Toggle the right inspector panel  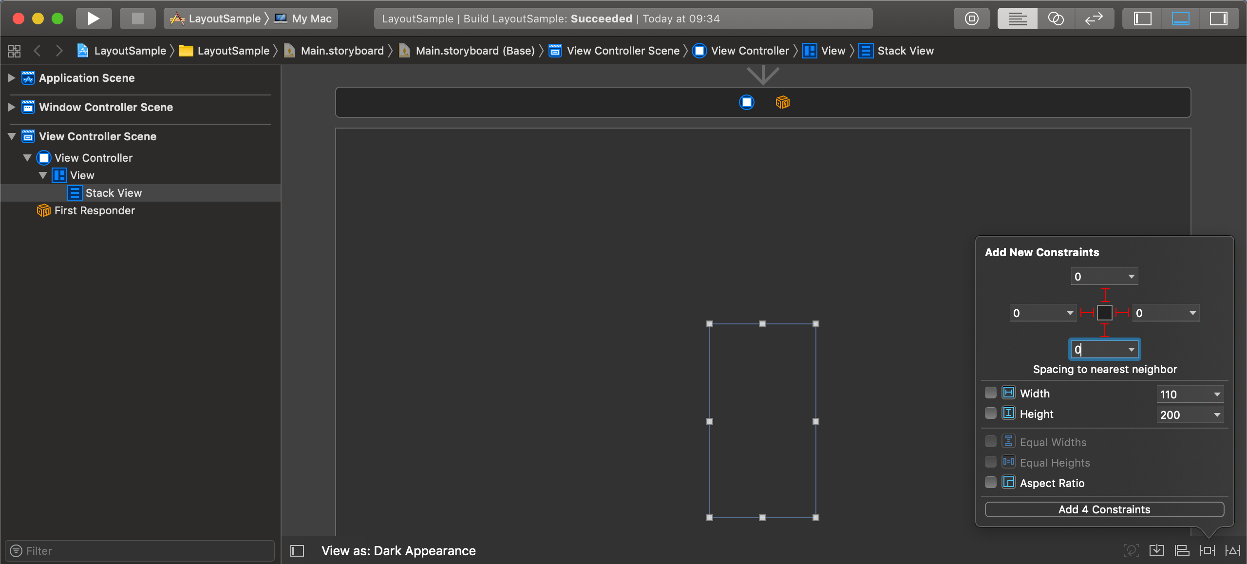coord(1219,19)
